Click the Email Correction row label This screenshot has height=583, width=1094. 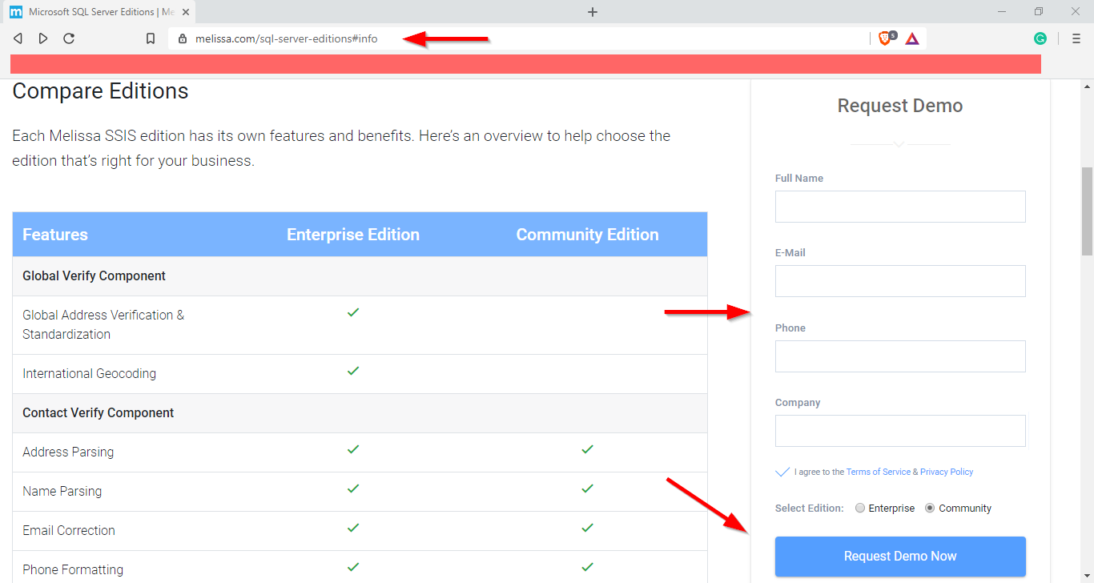point(69,531)
